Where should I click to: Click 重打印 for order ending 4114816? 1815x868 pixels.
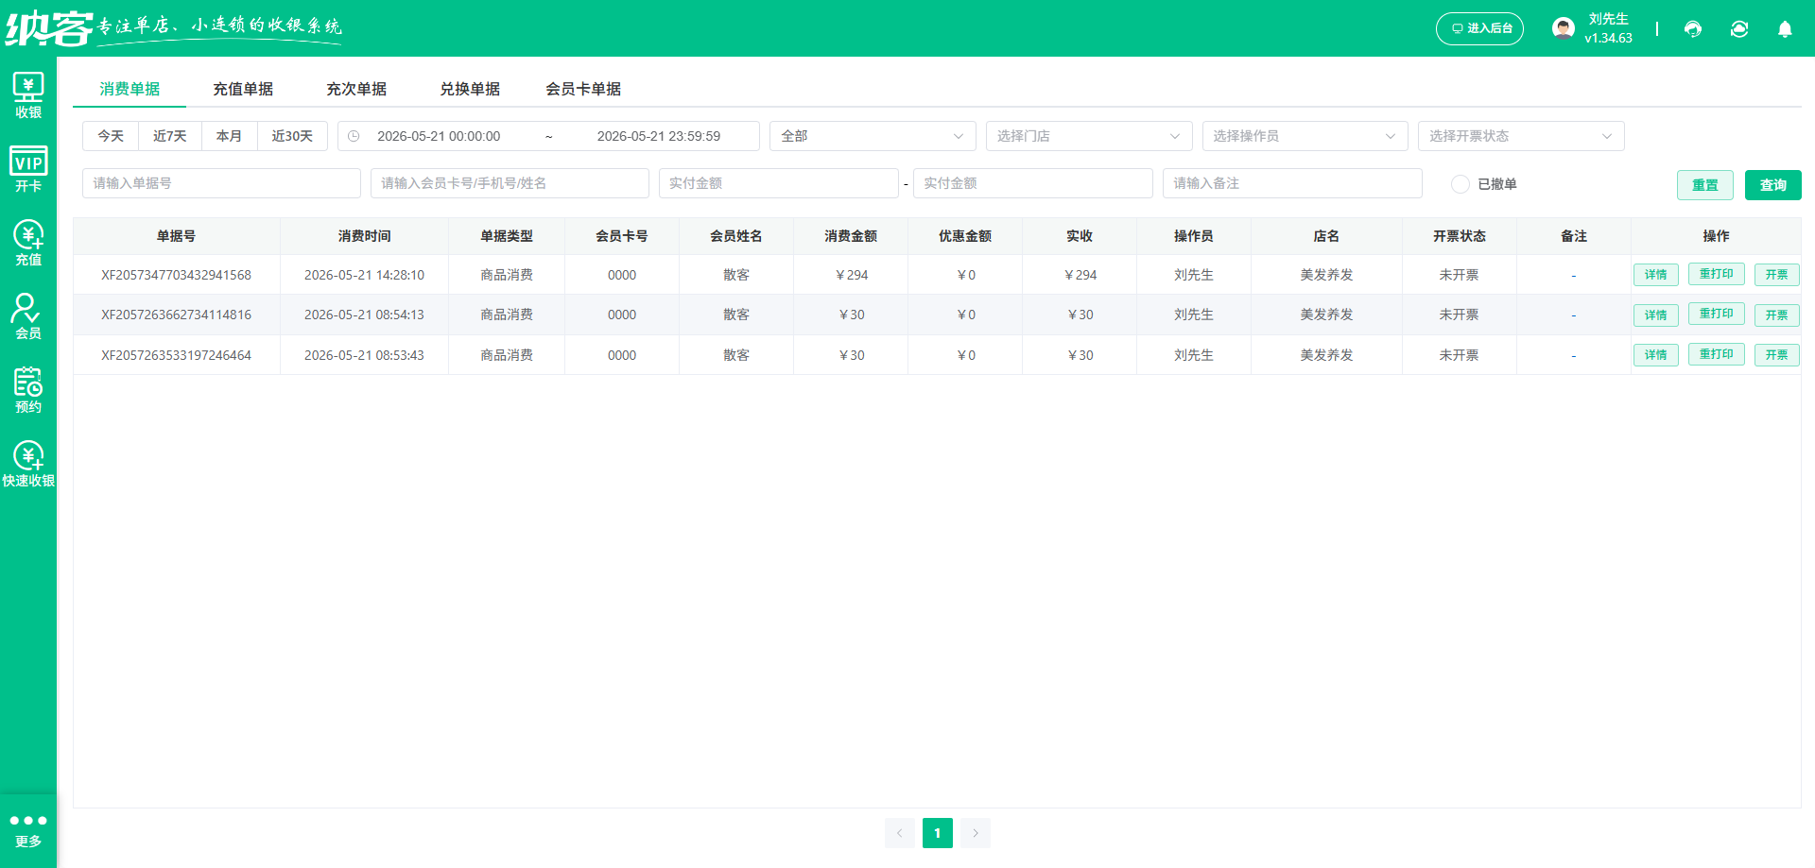coord(1717,314)
